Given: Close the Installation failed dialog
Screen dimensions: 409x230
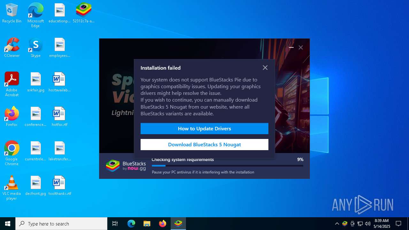Looking at the screenshot, I should tap(265, 68).
